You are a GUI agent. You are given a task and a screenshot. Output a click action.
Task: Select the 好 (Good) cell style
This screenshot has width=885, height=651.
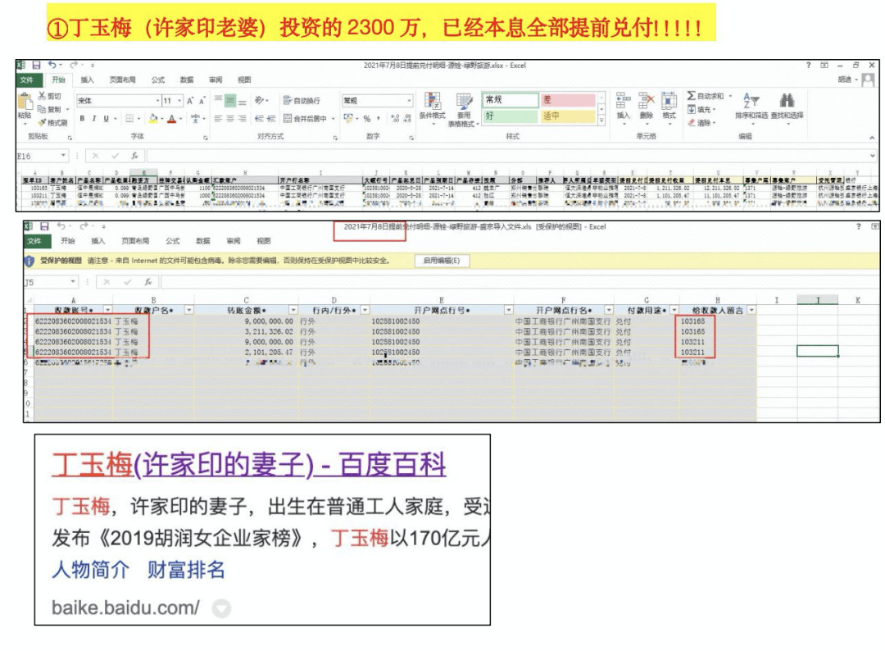click(x=511, y=116)
